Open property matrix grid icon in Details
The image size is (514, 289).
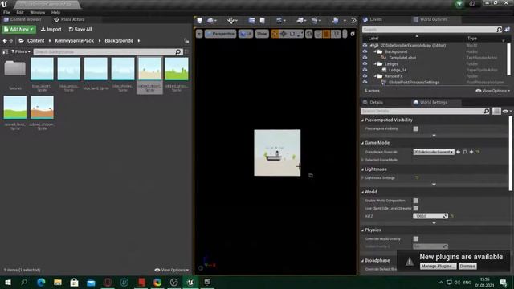[x=496, y=112]
